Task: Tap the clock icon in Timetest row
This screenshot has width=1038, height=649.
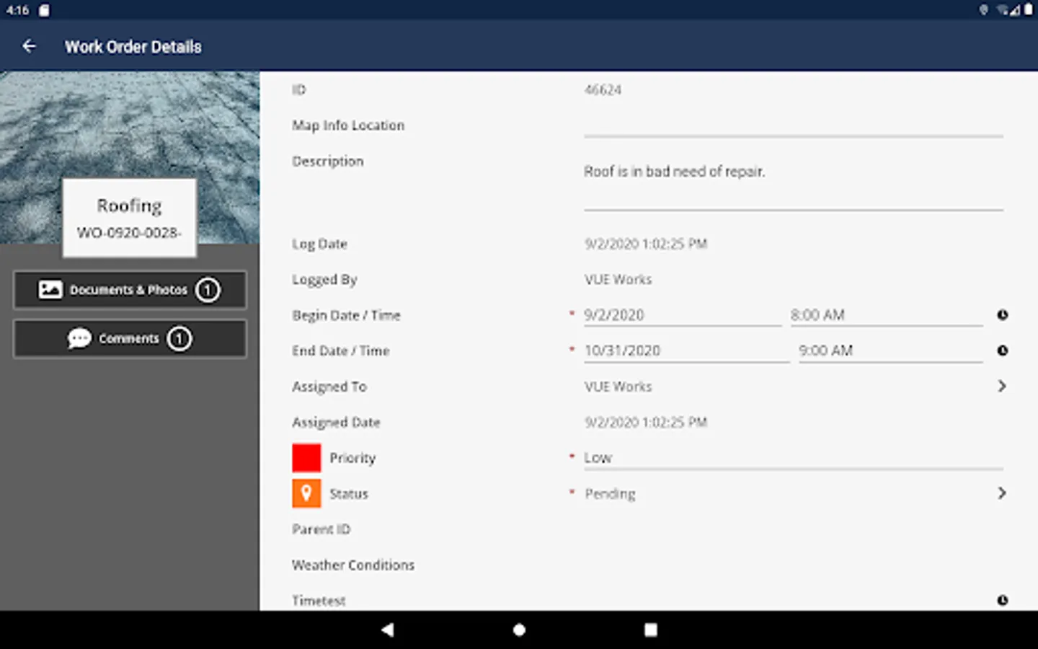Action: click(1002, 600)
